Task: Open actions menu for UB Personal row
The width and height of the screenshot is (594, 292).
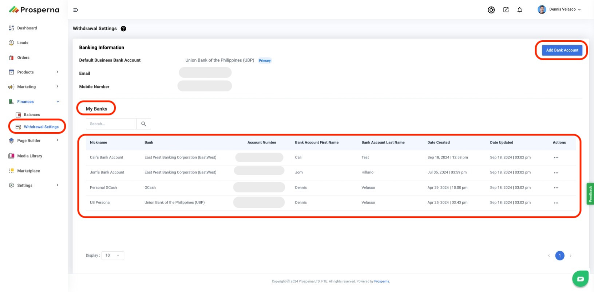Action: 556,203
